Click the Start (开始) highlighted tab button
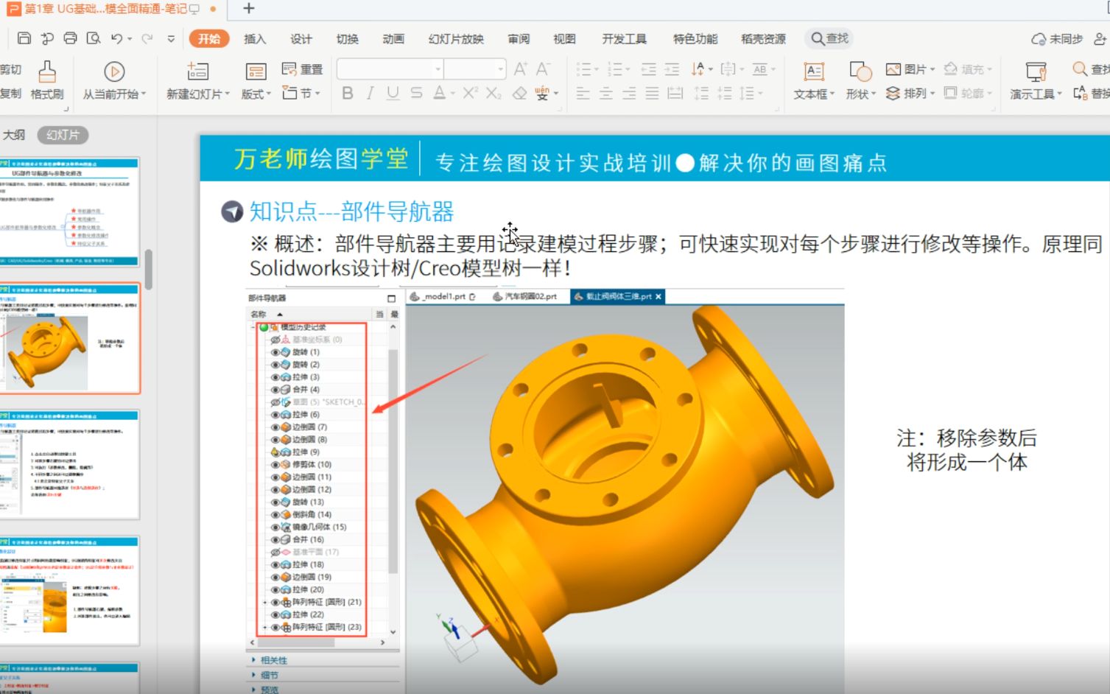Viewport: 1110px width, 694px height. pyautogui.click(x=209, y=39)
